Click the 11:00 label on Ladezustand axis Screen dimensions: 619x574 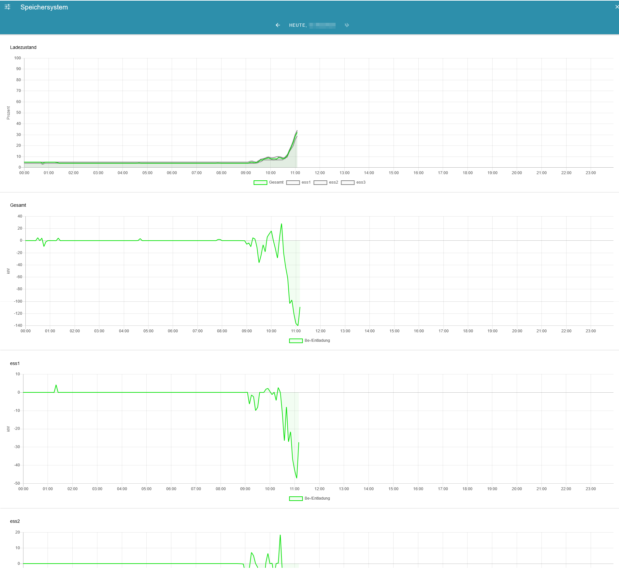(295, 173)
